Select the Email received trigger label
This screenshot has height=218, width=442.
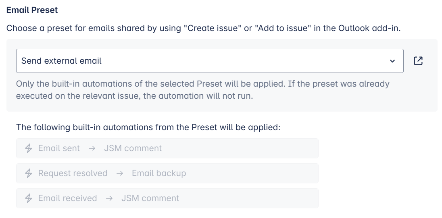pos(67,198)
